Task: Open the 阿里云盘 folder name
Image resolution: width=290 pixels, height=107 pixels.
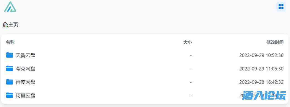Action: [x=25, y=95]
